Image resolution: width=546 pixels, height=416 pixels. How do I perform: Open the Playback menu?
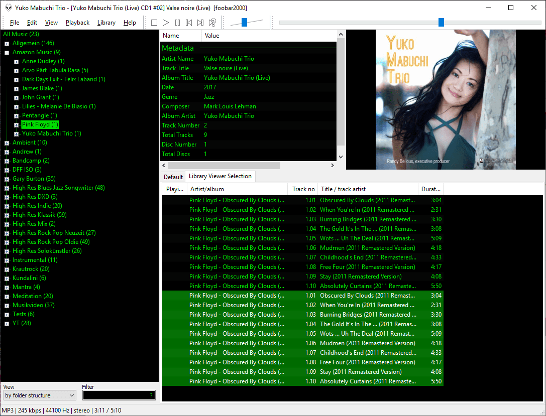[x=77, y=23]
